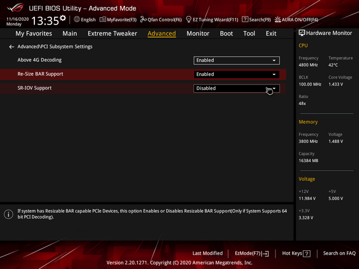Click the Advanced\PCI Subsystem Settings breadcrumb

pos(55,47)
